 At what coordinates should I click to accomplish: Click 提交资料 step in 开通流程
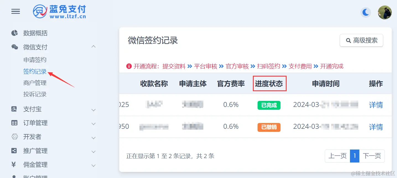coord(174,66)
